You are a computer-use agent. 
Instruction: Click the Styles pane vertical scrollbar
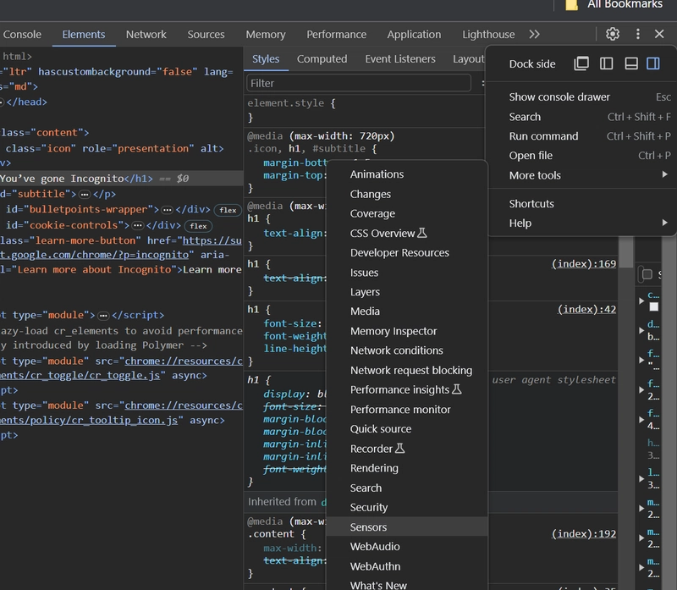point(625,252)
